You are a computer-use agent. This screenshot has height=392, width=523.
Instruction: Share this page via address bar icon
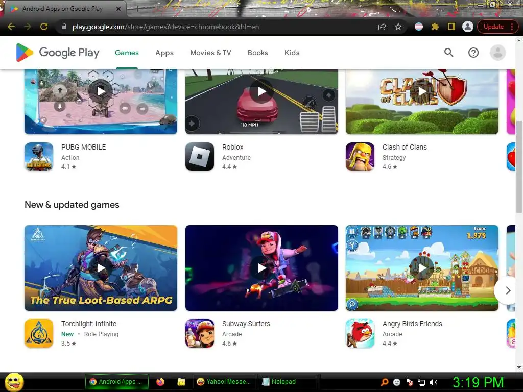point(382,27)
